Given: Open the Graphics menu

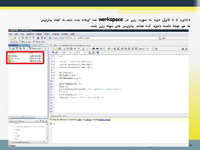Looking at the screenshot, I should [x=30, y=34].
